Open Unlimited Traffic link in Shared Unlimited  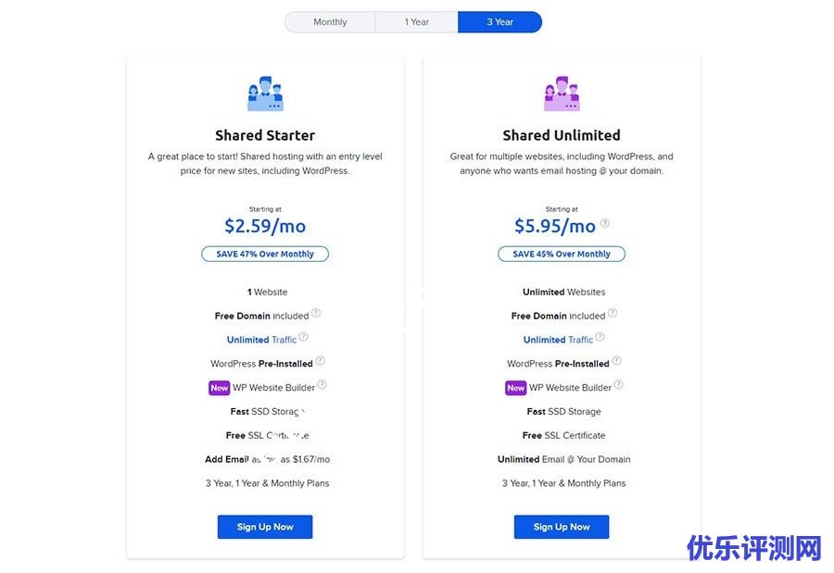pos(558,340)
